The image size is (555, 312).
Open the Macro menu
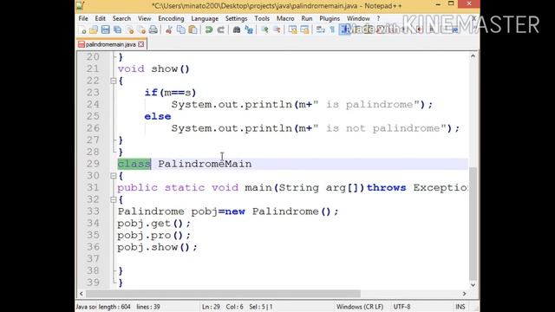(x=285, y=18)
